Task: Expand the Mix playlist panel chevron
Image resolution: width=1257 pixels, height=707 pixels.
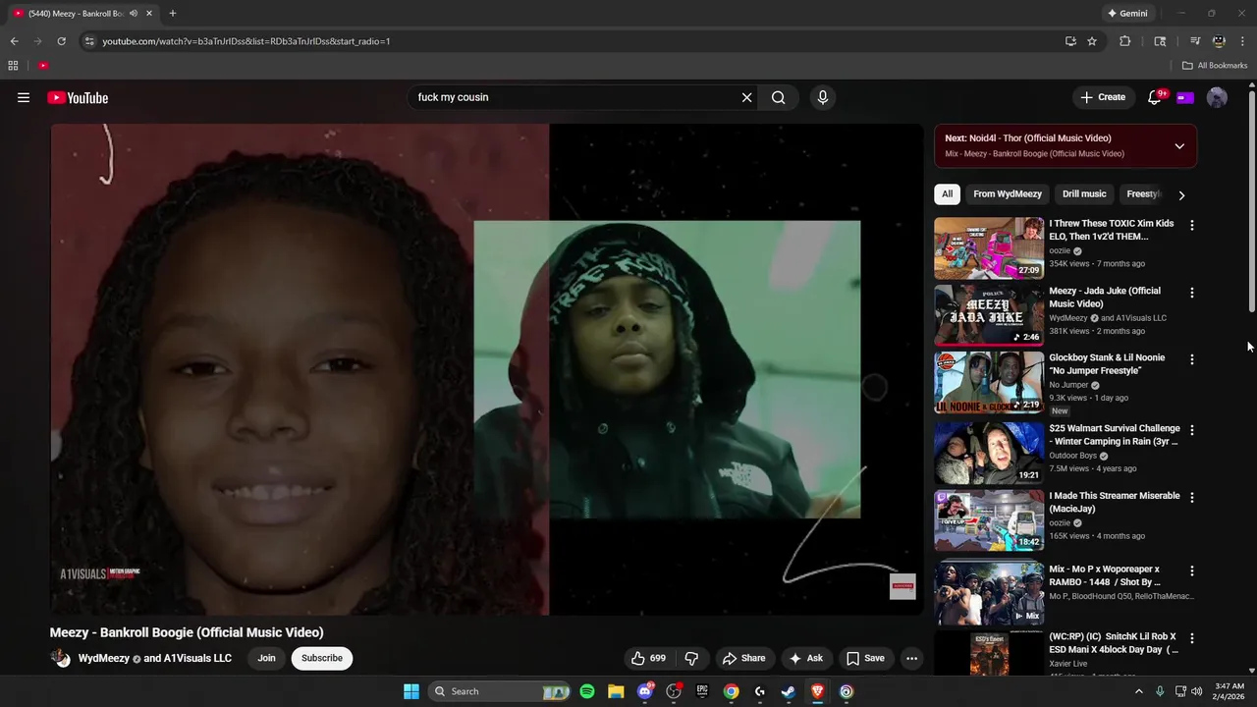Action: click(1179, 146)
